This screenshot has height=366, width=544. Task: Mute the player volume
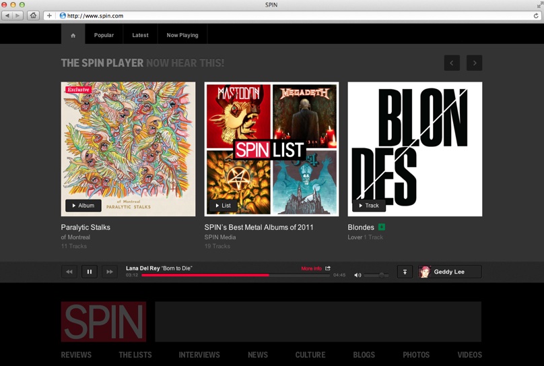[x=358, y=275]
